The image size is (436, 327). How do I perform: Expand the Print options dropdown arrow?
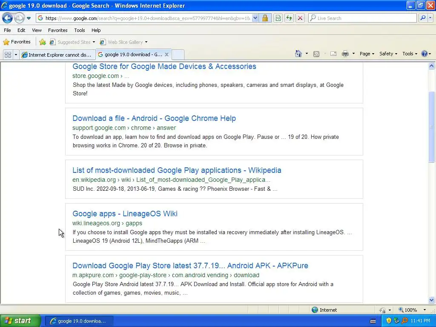(353, 54)
